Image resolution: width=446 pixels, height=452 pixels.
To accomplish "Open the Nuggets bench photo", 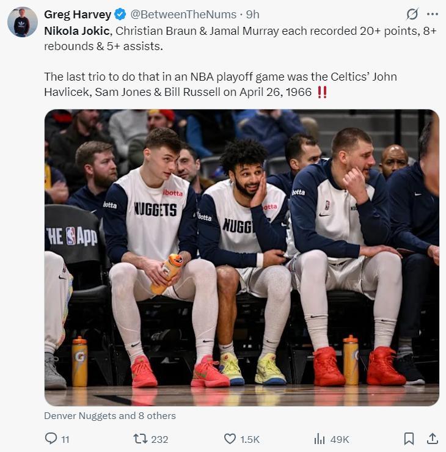I will tap(241, 257).
